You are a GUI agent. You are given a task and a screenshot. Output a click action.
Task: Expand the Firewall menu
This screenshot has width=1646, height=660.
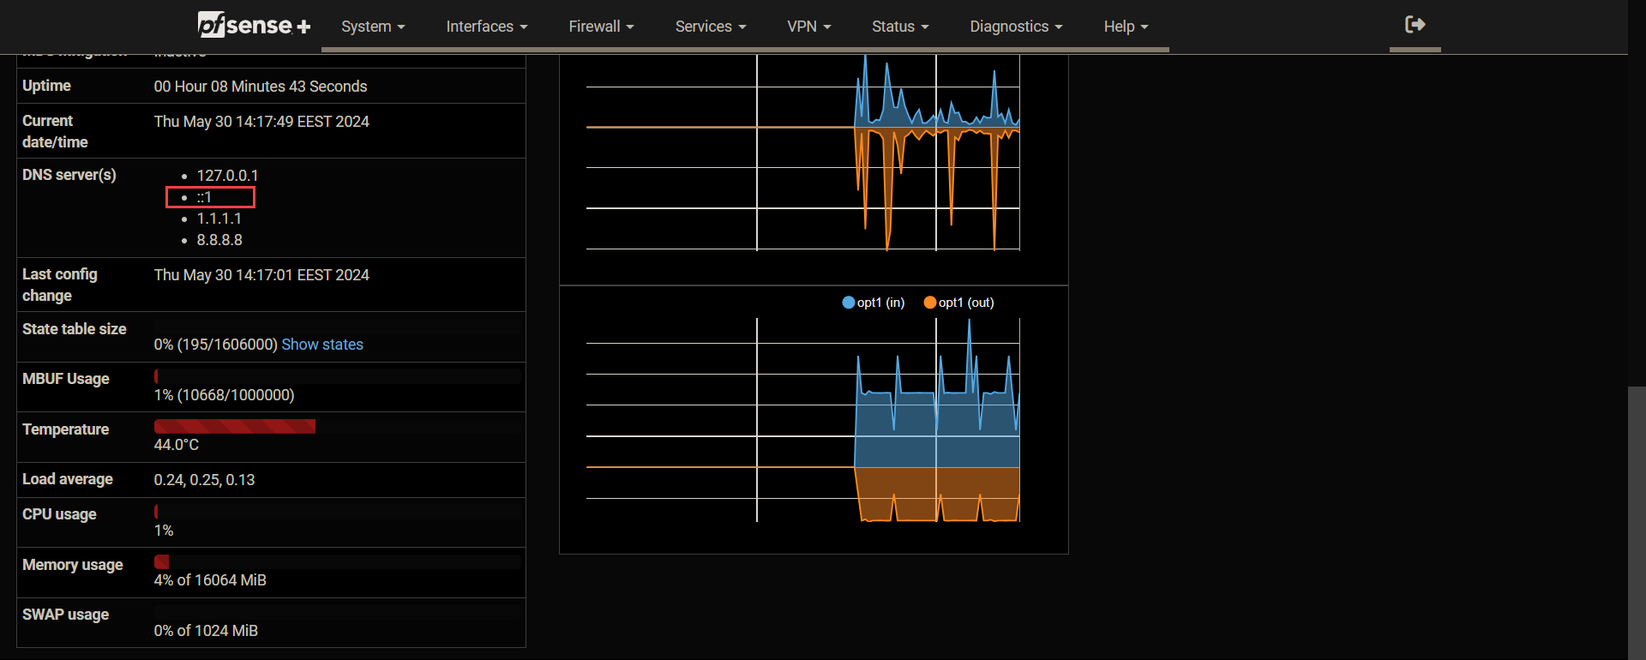(601, 27)
